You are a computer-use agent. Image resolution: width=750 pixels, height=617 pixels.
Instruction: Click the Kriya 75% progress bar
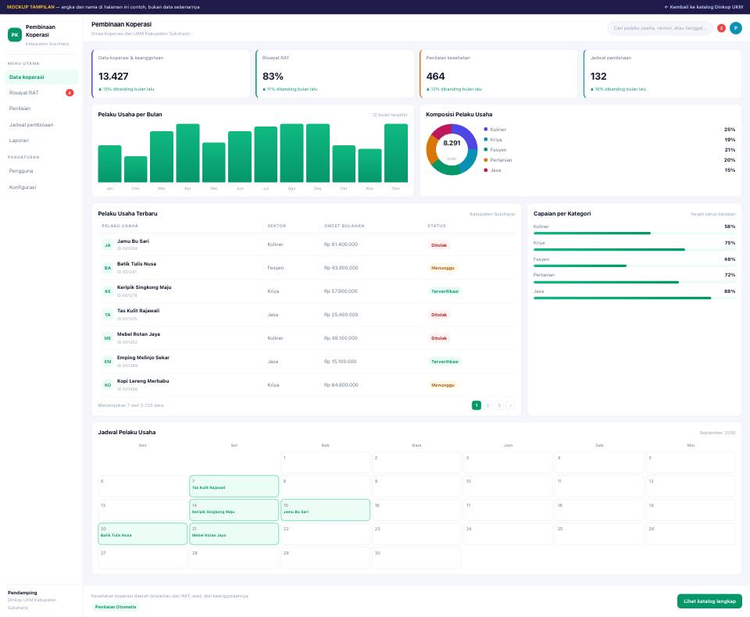pos(634,250)
